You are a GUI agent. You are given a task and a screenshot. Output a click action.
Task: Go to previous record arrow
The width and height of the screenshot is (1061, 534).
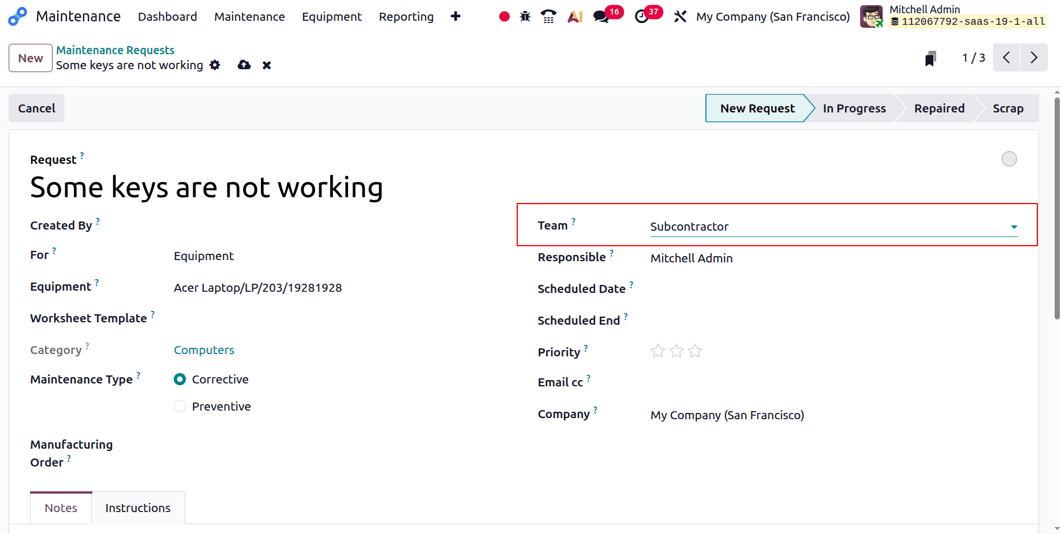[x=1006, y=58]
